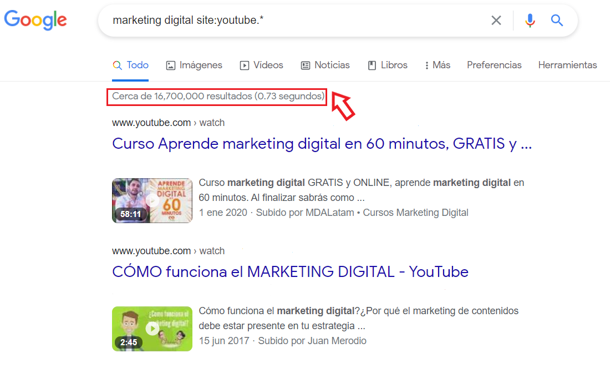Viewport: 610px width, 368px height.
Task: Switch to the Todo tab
Action: 130,65
